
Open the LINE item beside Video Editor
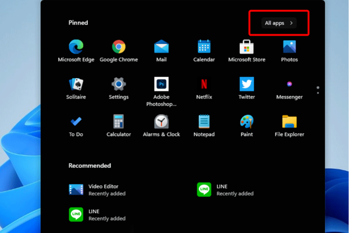tap(225, 190)
